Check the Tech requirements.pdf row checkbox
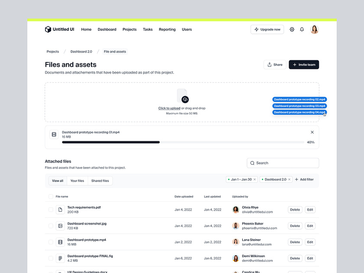Screen dimensions: 364x273 pos(51,209)
